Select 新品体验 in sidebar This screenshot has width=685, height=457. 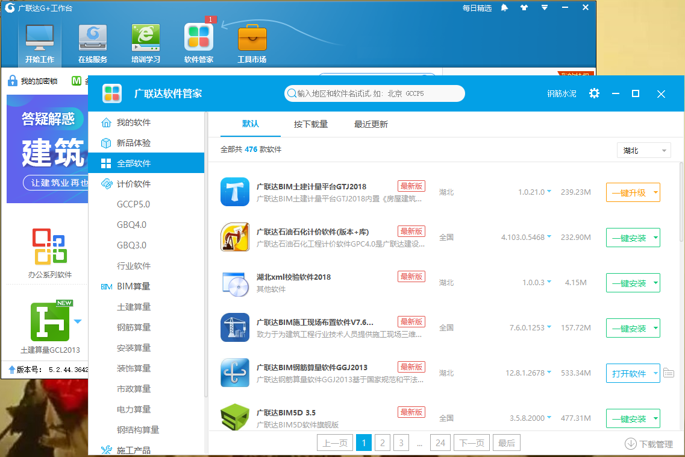click(x=146, y=143)
